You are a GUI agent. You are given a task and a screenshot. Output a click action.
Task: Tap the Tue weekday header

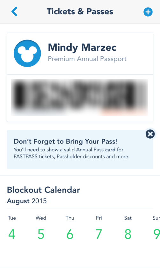tap(12, 218)
